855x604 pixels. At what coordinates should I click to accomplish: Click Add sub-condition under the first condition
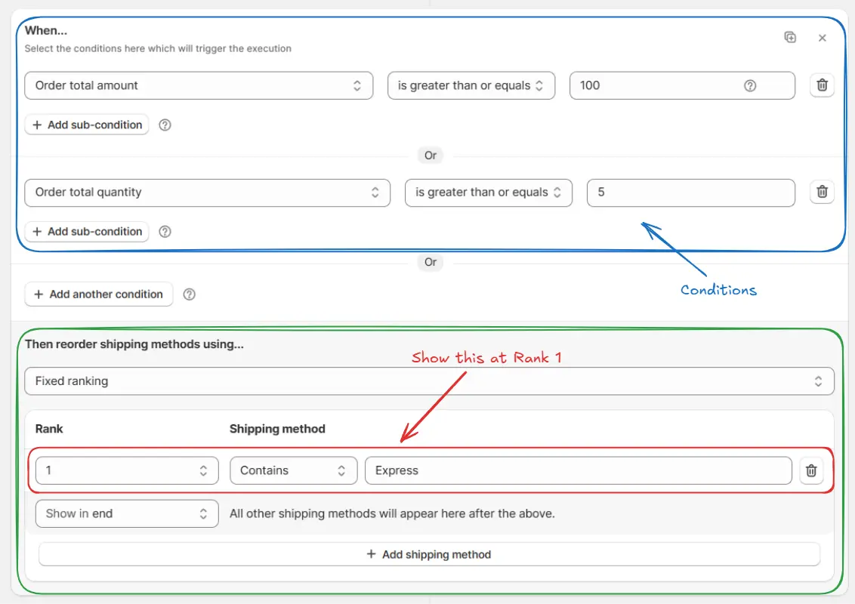click(86, 125)
